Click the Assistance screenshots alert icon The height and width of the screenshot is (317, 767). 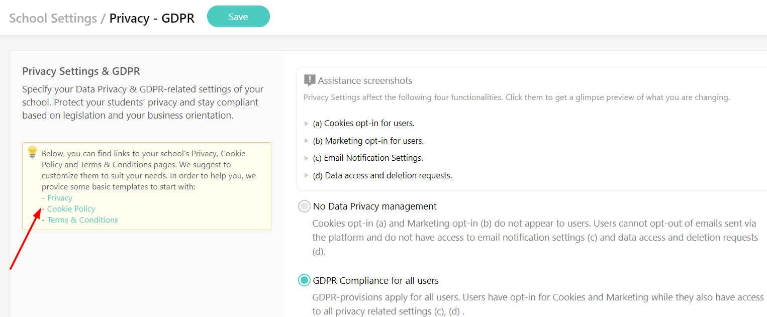click(x=310, y=79)
